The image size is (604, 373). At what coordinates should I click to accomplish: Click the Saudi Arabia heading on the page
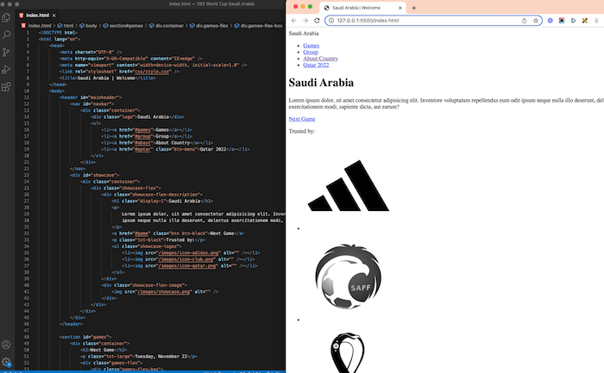[x=321, y=83]
